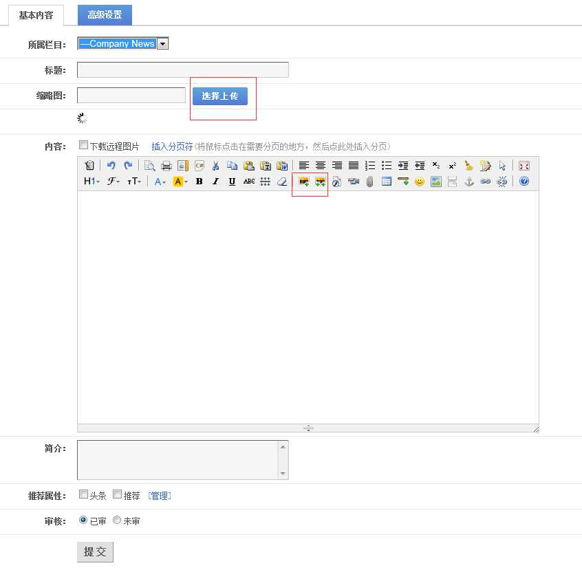Open the emoticon smiley picker
Image resolution: width=582 pixels, height=570 pixels.
click(x=420, y=182)
